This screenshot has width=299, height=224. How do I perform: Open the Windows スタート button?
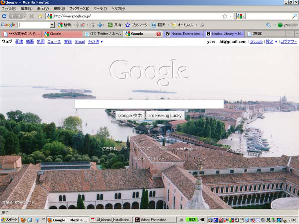pos(9,220)
